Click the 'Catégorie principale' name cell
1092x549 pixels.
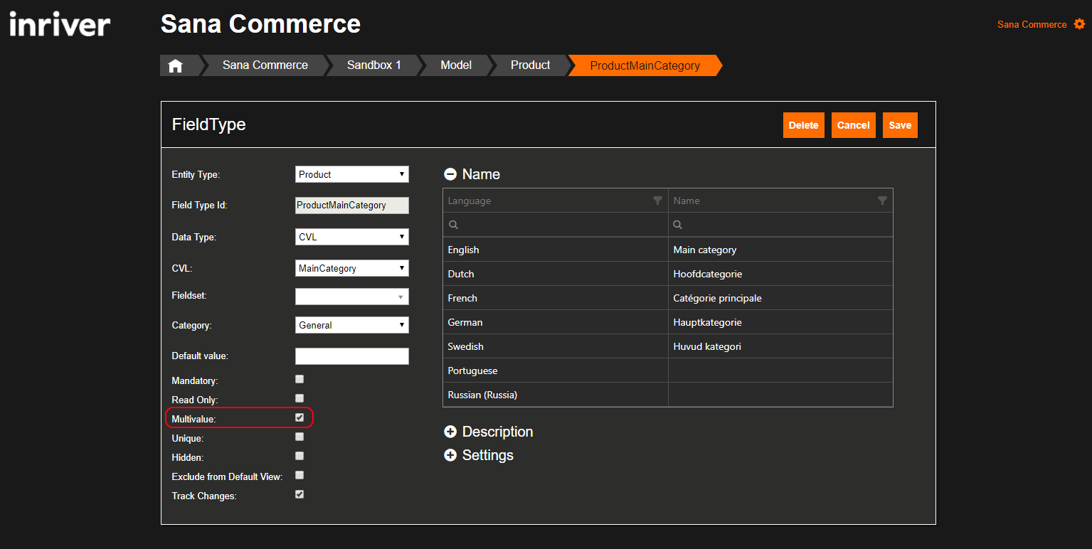click(780, 298)
